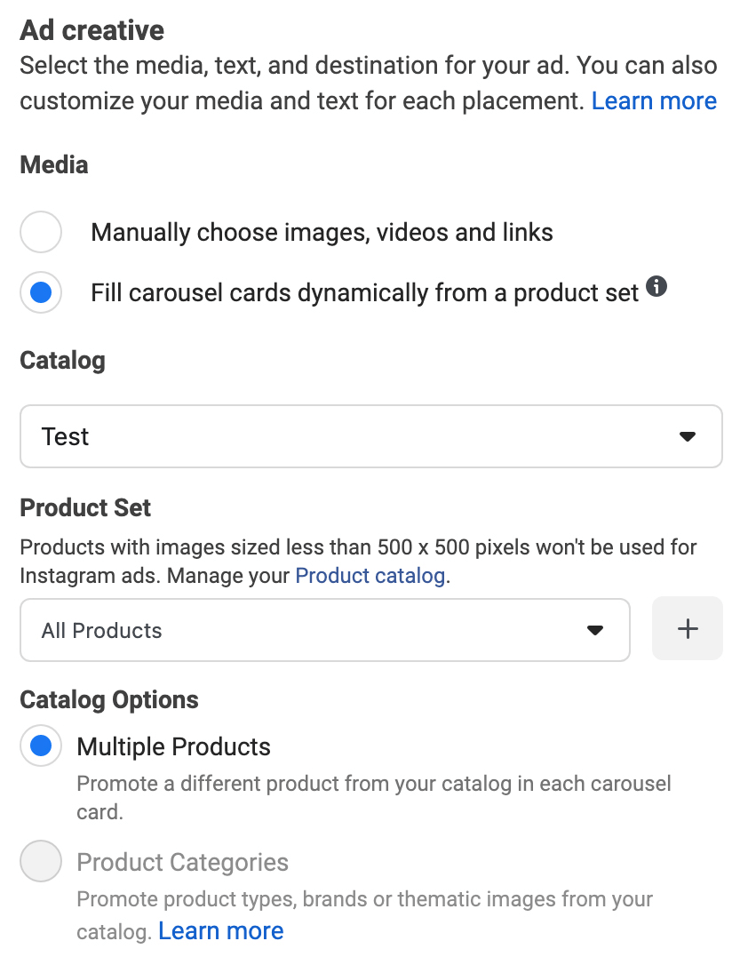Click the info icon beside carousel option
The width and height of the screenshot is (740, 965).
tap(656, 287)
